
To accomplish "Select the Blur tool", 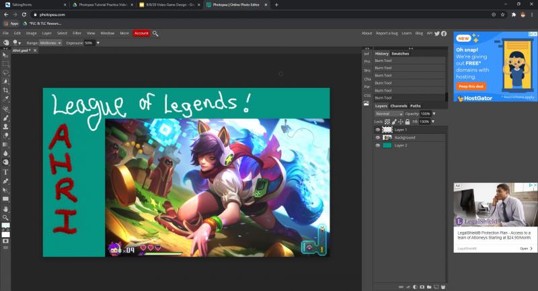I will 5,153.
